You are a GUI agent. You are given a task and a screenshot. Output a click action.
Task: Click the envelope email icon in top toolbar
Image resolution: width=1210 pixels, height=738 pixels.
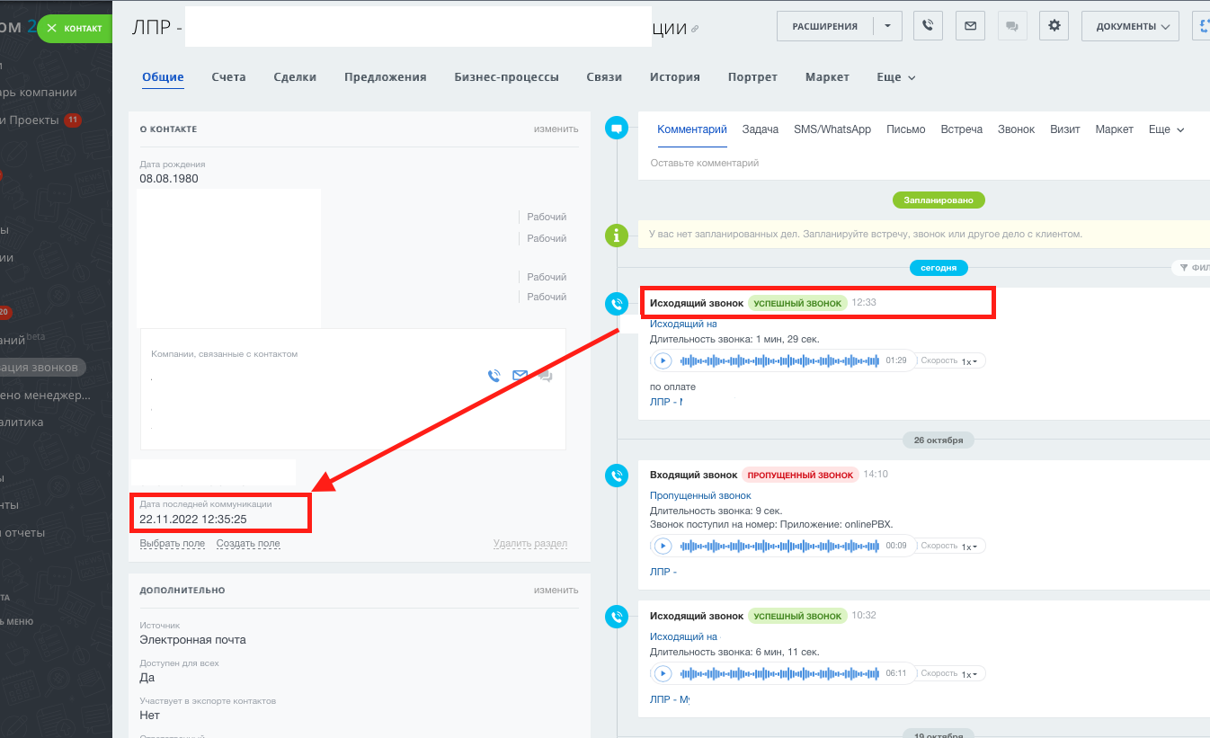970,26
